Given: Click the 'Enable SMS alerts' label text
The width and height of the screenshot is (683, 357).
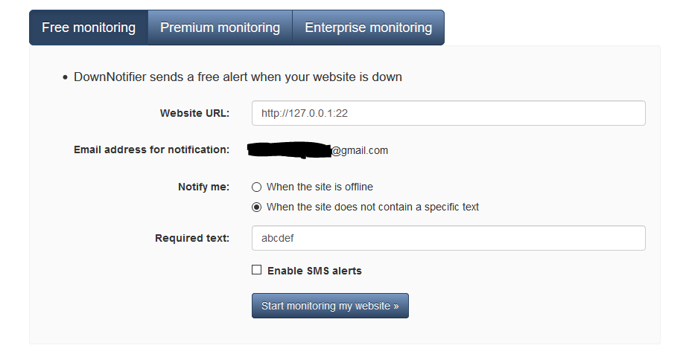Looking at the screenshot, I should pos(314,271).
